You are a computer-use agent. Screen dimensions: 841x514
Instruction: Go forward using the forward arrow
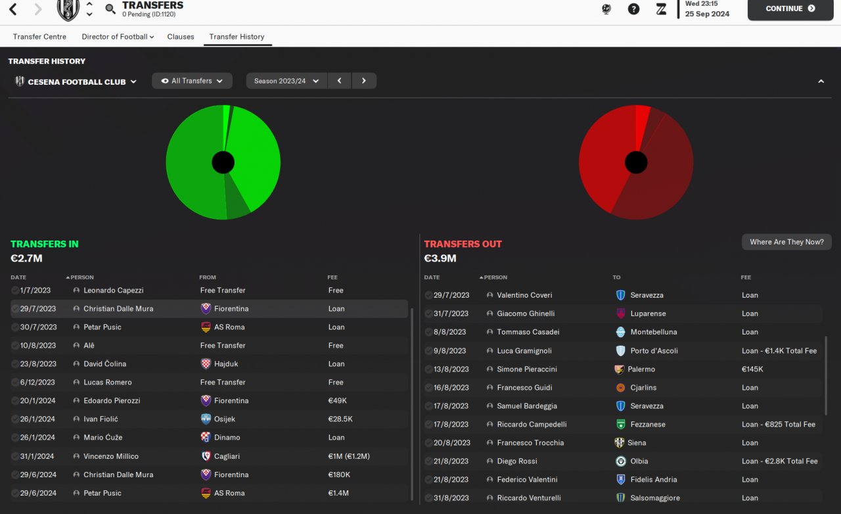(38, 9)
